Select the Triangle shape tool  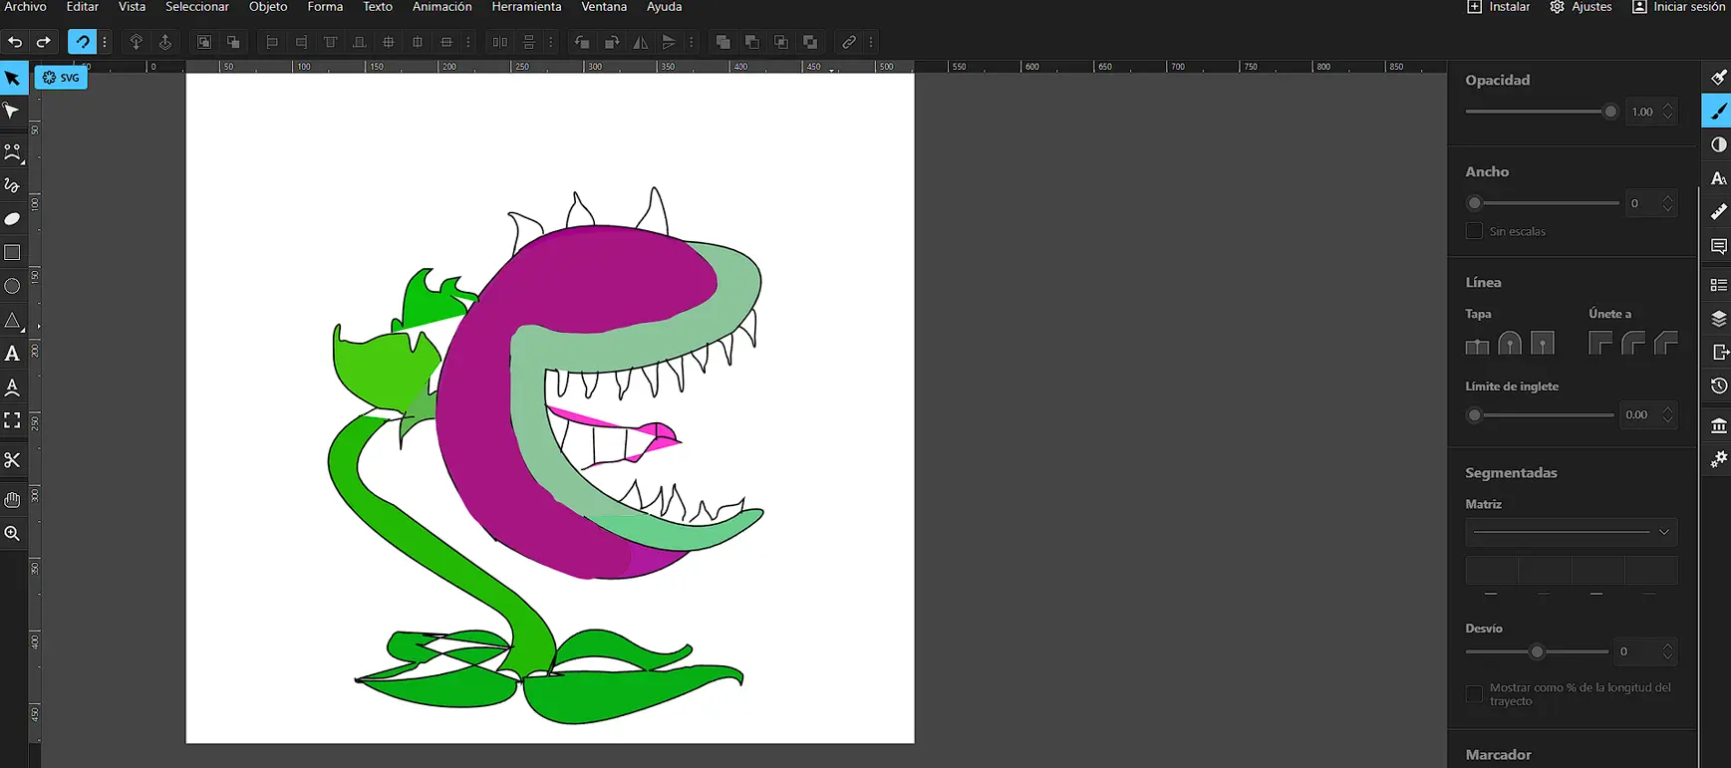click(12, 321)
